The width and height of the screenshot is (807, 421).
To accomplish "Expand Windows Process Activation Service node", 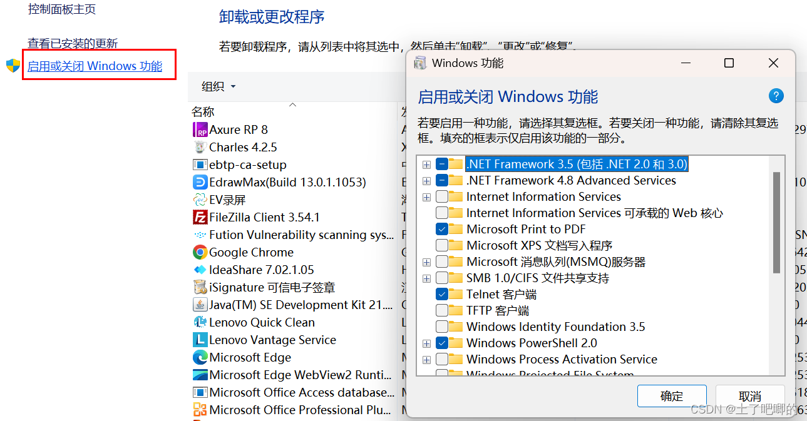I will click(426, 360).
